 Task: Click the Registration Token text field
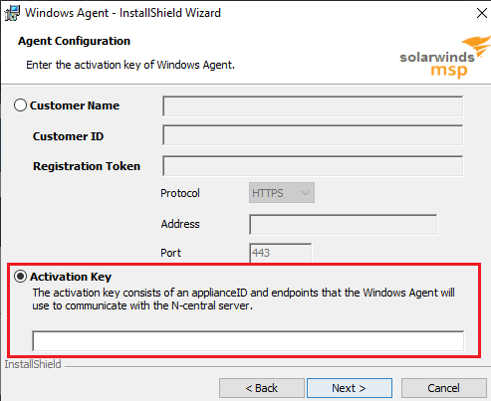pos(313,166)
